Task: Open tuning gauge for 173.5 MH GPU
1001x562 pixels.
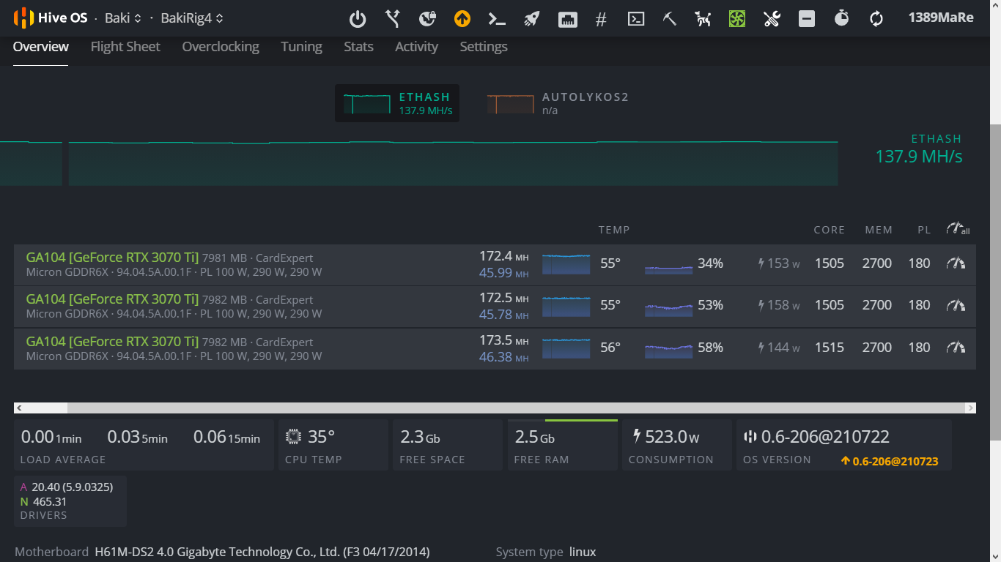Action: point(956,348)
